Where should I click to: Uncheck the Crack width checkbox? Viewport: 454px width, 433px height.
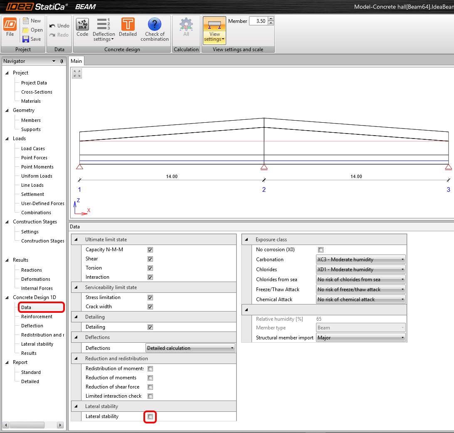tap(150, 307)
